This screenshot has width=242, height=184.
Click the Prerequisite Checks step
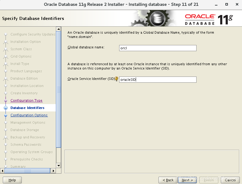[26, 160]
